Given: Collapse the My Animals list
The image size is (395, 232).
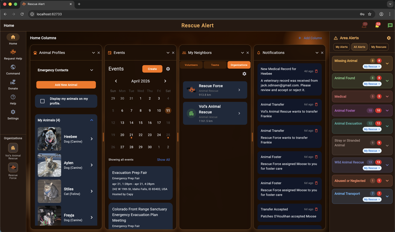Looking at the screenshot, I should [91, 120].
